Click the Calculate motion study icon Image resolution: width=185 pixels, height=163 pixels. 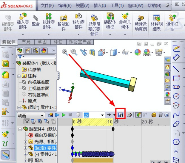point(50,115)
